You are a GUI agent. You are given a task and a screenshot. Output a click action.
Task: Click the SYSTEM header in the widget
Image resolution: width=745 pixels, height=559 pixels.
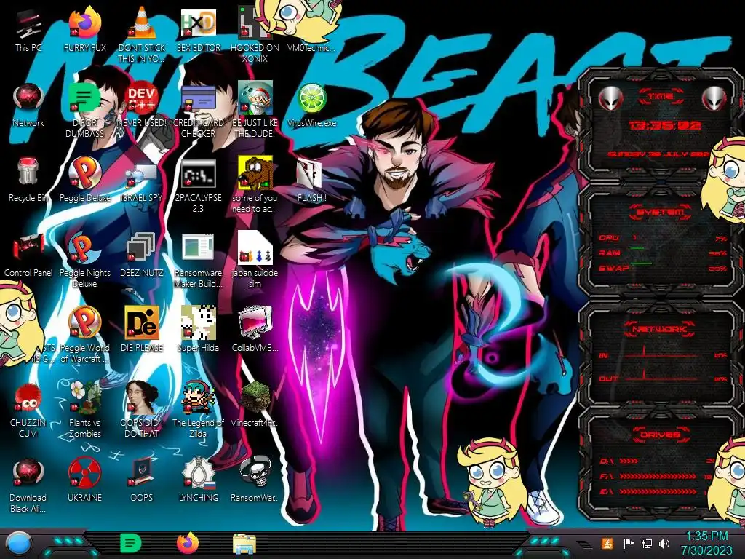[x=661, y=212]
